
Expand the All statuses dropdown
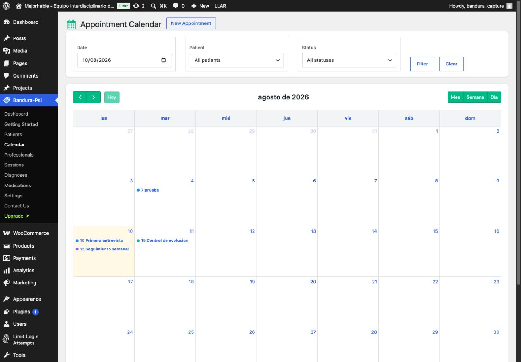pyautogui.click(x=349, y=60)
